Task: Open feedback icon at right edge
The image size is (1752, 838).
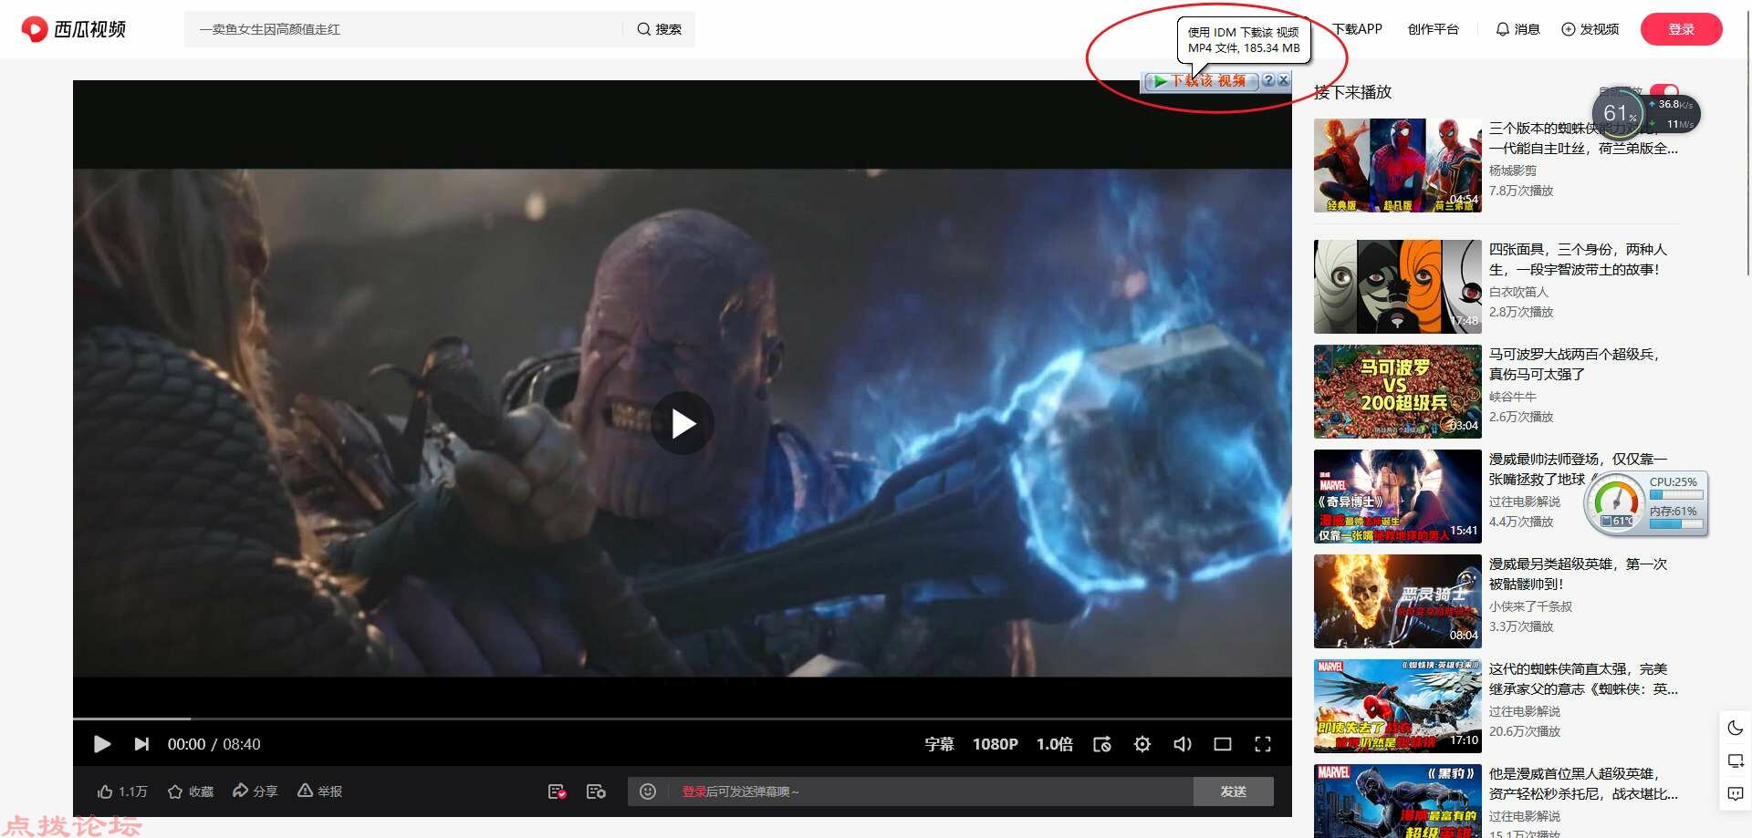Action: (x=1736, y=793)
